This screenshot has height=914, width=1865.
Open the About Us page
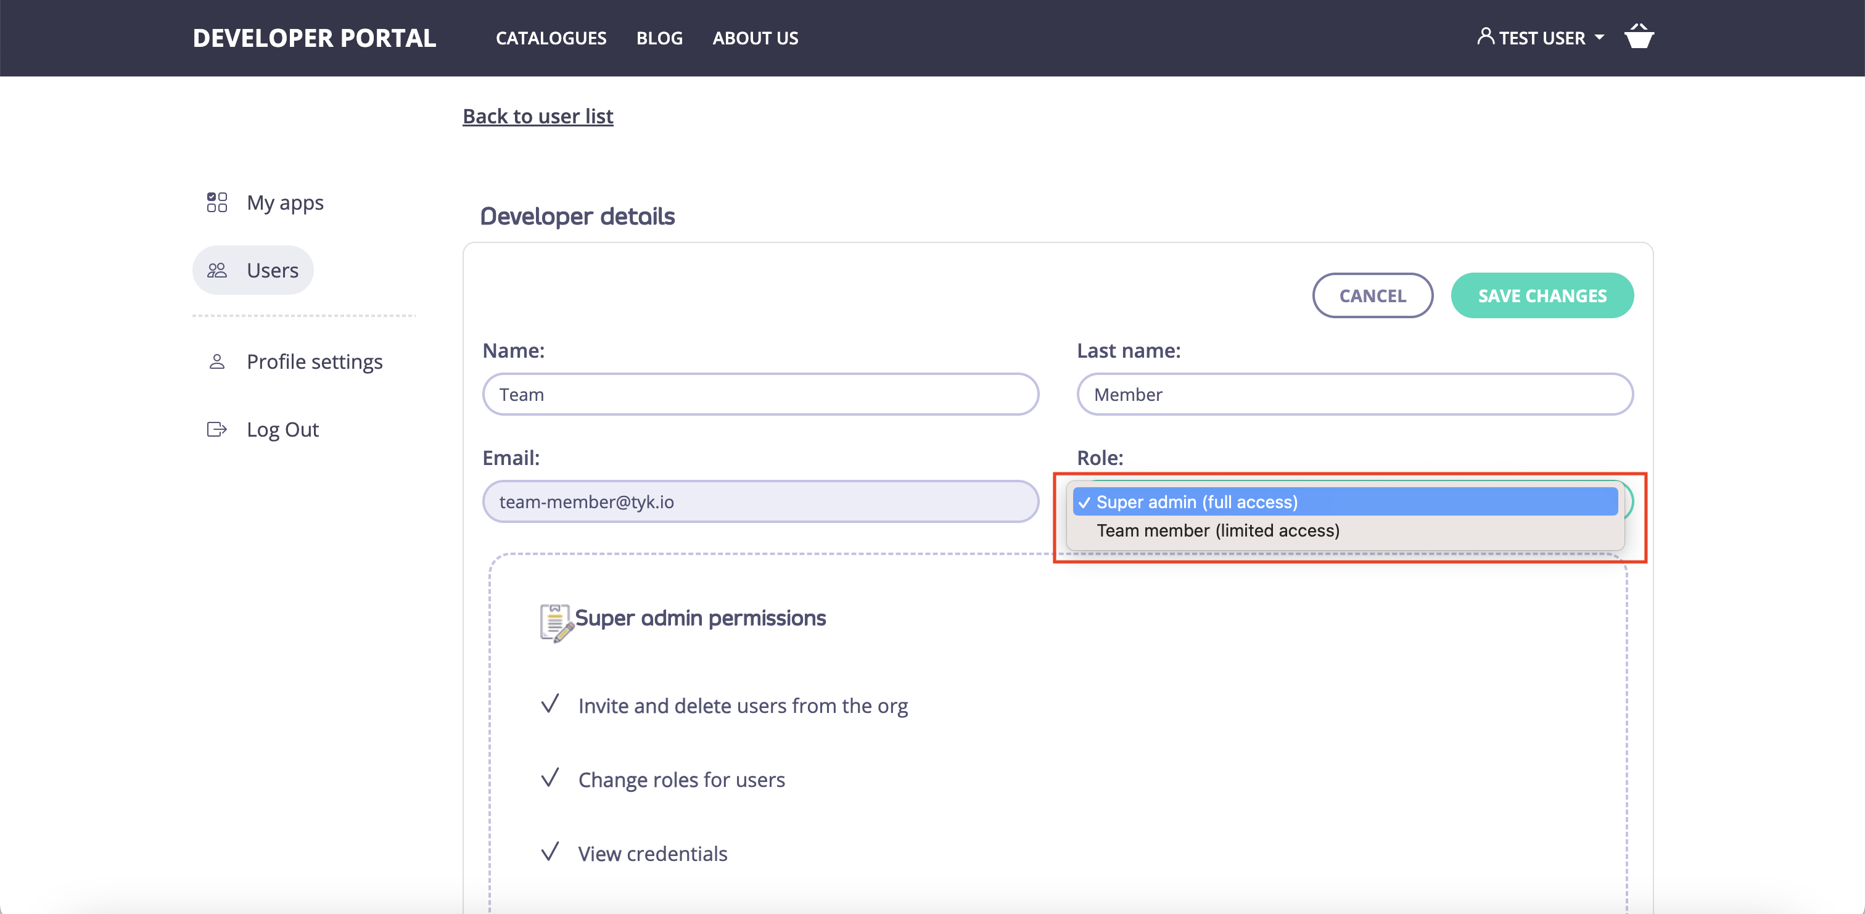point(755,38)
